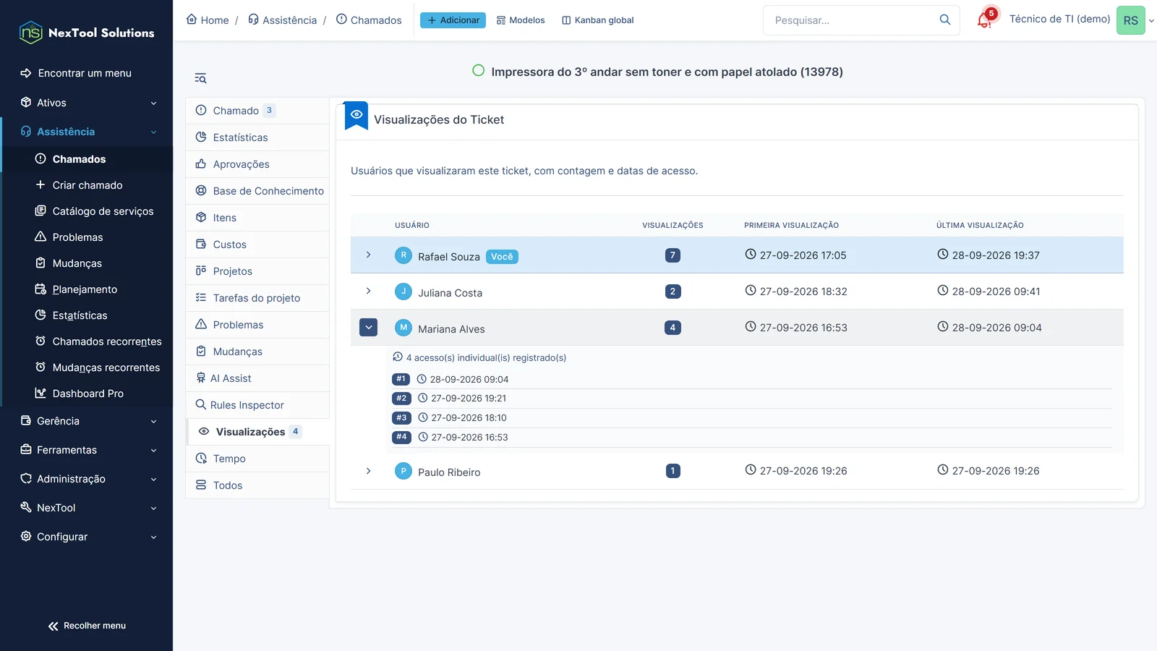Expand the Configurar sidebar menu
The image size is (1157, 651).
point(87,537)
